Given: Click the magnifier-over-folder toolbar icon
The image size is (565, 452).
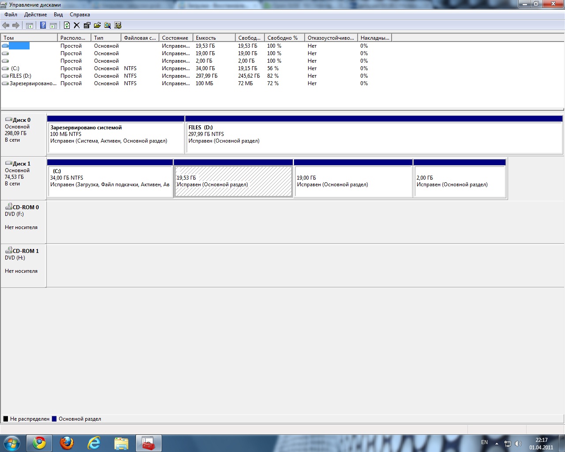Looking at the screenshot, I should click(x=107, y=26).
